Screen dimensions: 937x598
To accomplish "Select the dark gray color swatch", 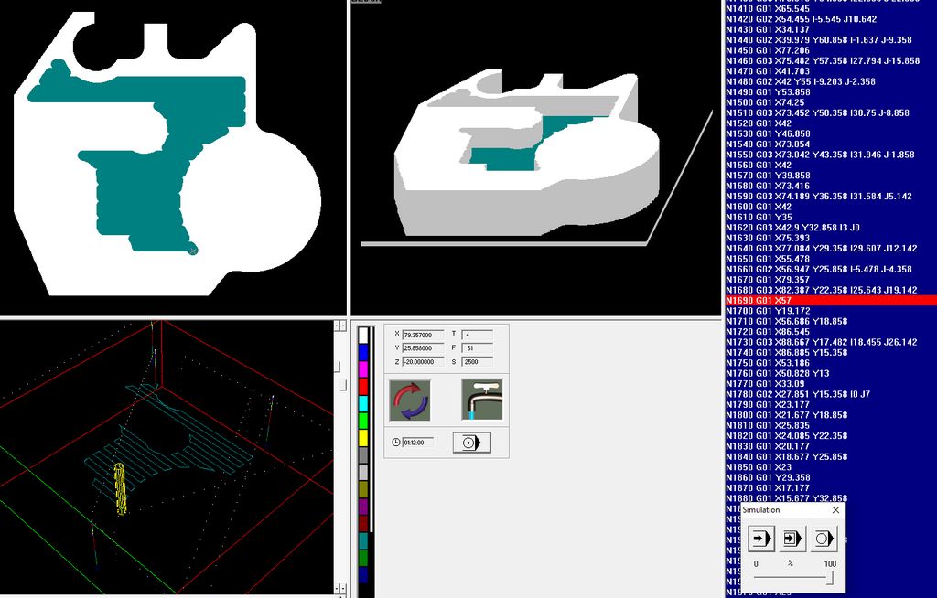I will [364, 455].
